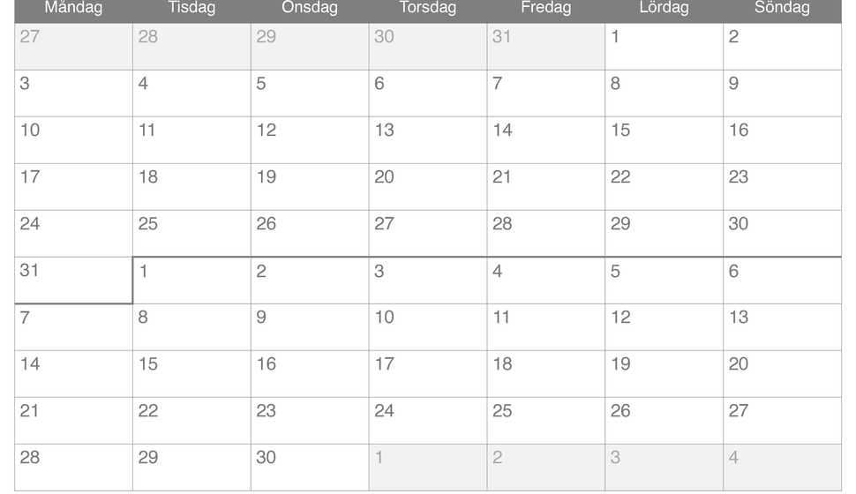Click the Fredag column header

[546, 9]
